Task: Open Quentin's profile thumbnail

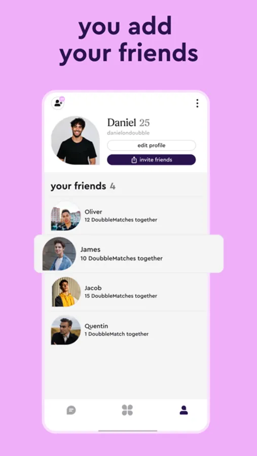Action: 66,330
